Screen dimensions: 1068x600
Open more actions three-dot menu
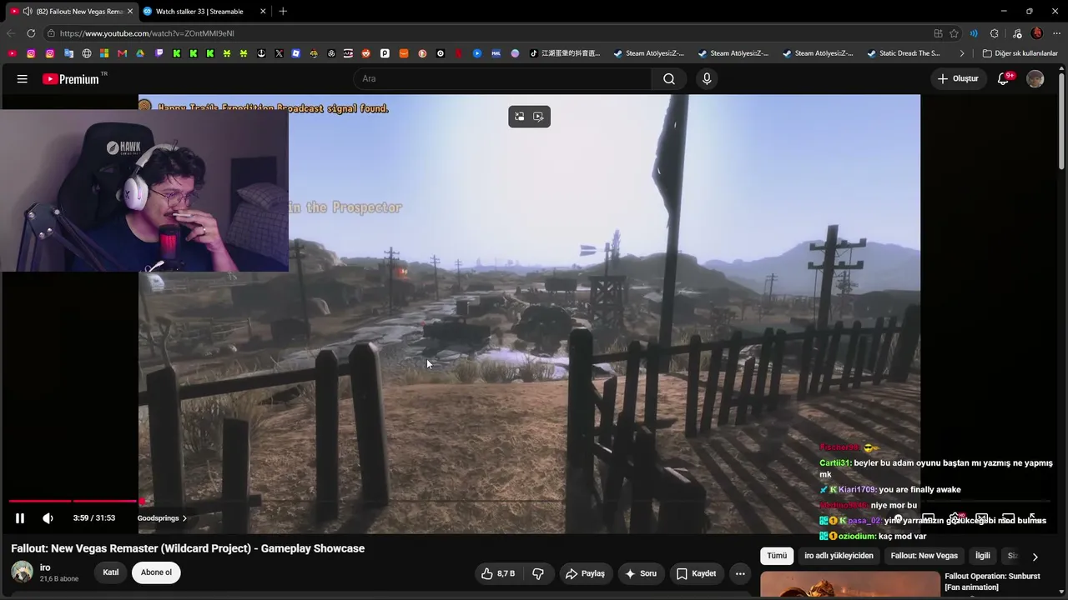(x=740, y=573)
